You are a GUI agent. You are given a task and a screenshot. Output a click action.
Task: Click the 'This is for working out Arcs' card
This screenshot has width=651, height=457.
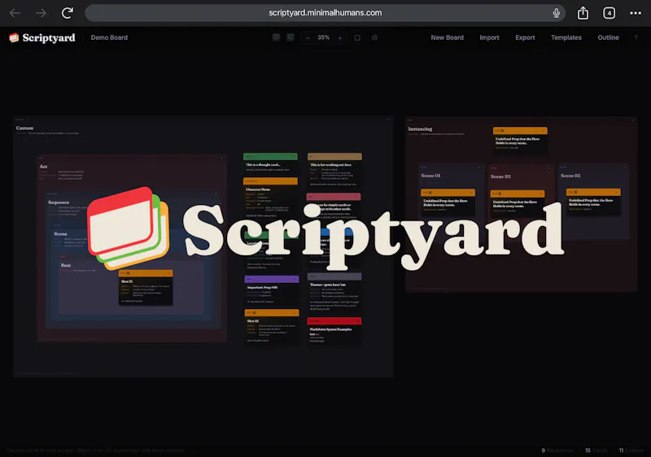click(x=334, y=170)
